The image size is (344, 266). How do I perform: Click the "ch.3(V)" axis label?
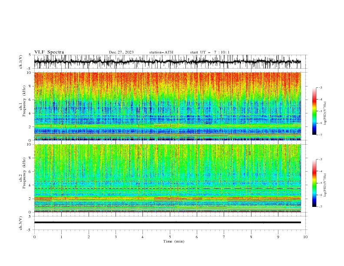click(x=21, y=223)
